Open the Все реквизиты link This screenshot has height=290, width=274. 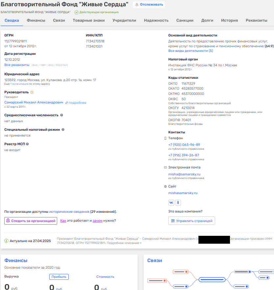click(17, 65)
